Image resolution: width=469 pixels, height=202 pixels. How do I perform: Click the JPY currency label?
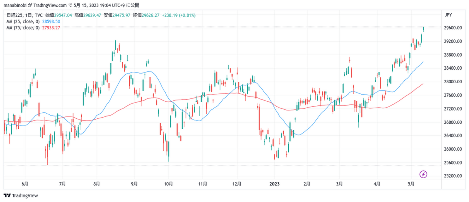tap(448, 15)
